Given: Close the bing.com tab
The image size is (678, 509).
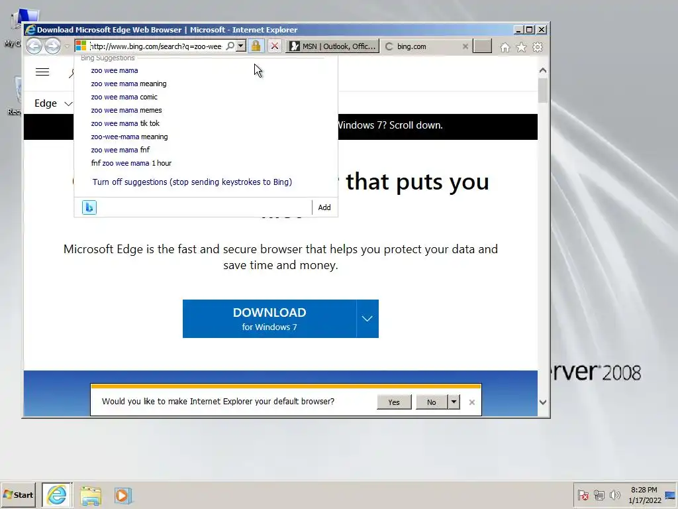Looking at the screenshot, I should tap(465, 46).
